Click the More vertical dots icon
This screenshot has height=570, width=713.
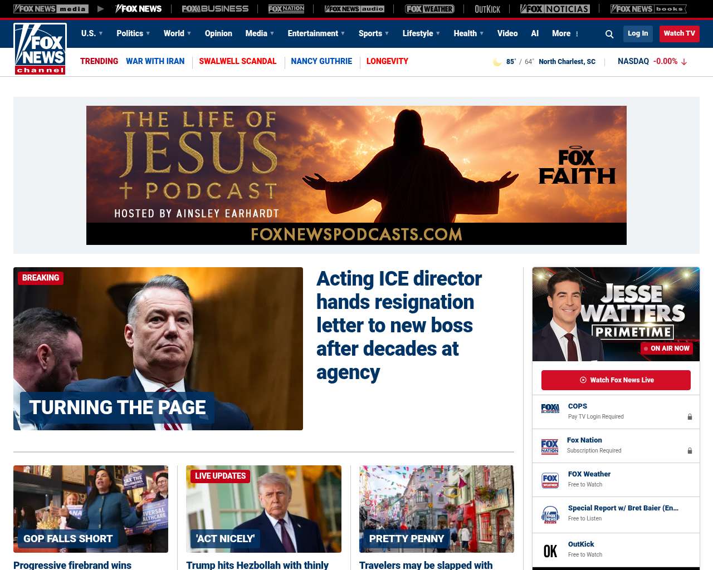click(577, 34)
